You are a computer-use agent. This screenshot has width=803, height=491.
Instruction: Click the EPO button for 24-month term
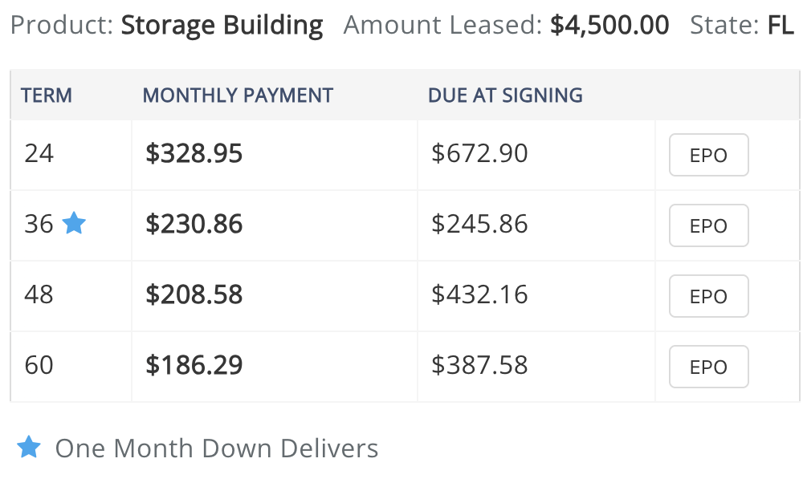point(708,155)
